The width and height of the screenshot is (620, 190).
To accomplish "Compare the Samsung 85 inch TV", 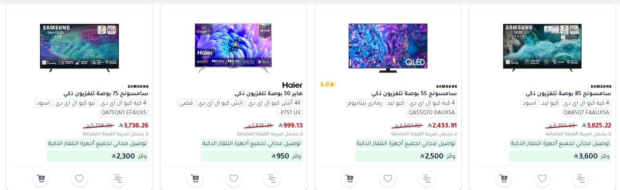I will [x=581, y=179].
